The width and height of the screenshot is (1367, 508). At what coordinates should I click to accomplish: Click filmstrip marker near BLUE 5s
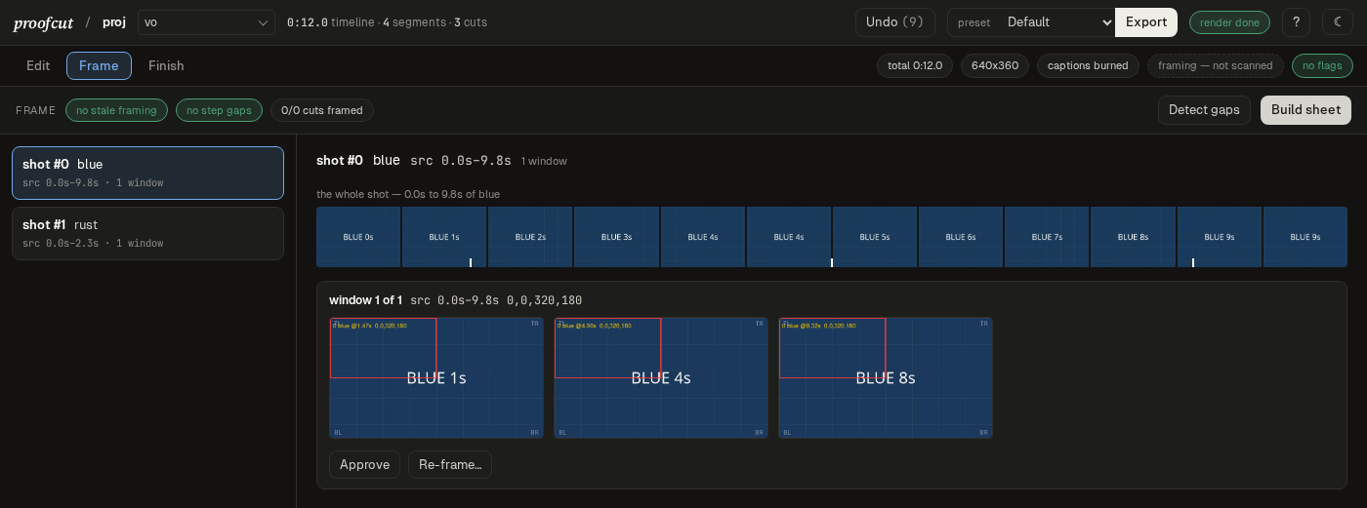[832, 262]
